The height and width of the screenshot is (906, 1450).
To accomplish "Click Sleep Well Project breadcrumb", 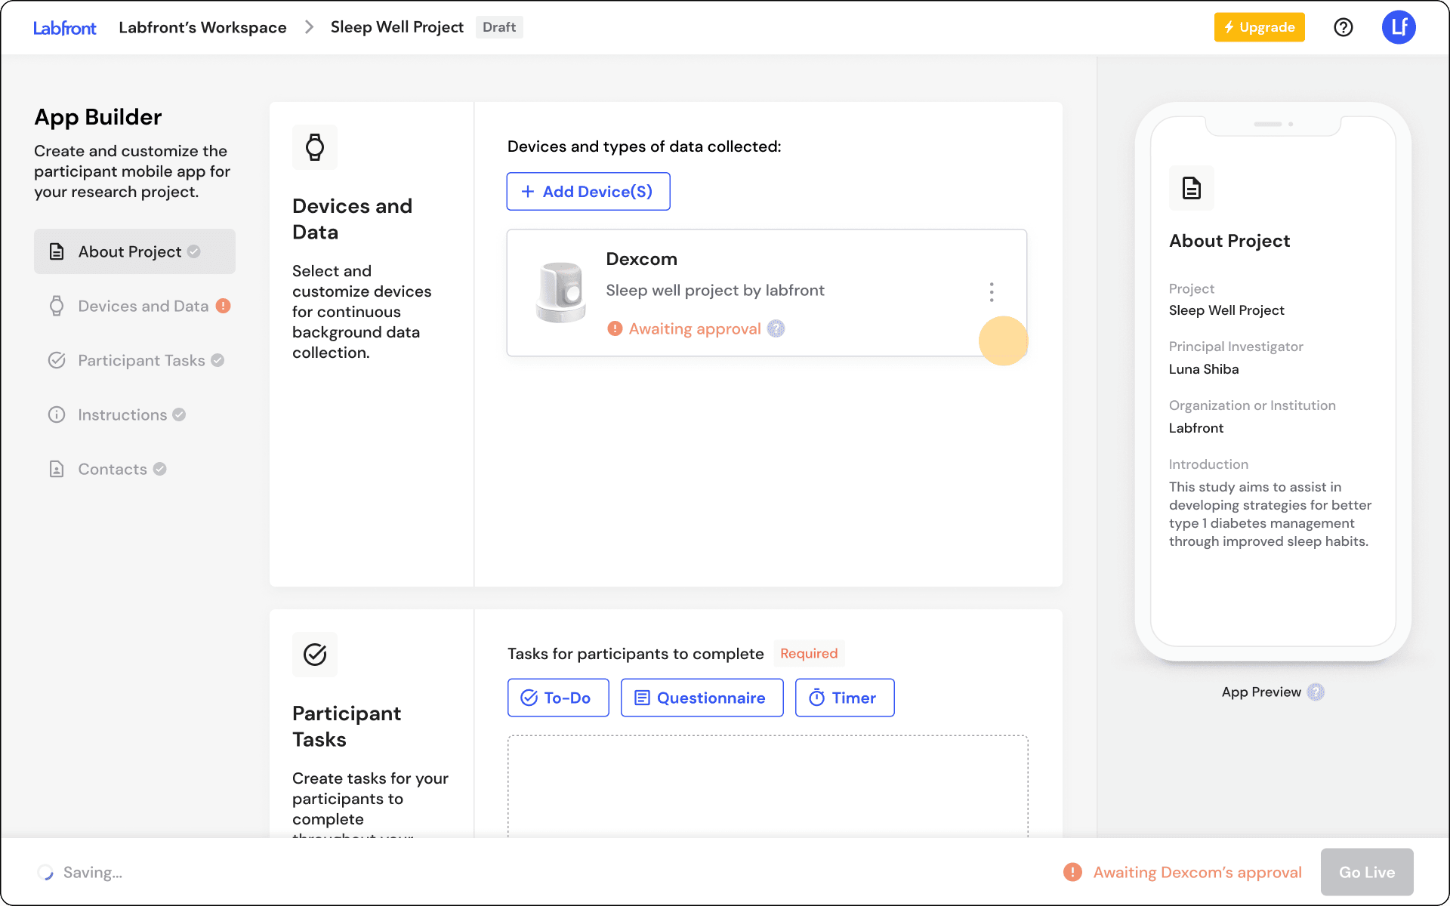I will coord(397,27).
